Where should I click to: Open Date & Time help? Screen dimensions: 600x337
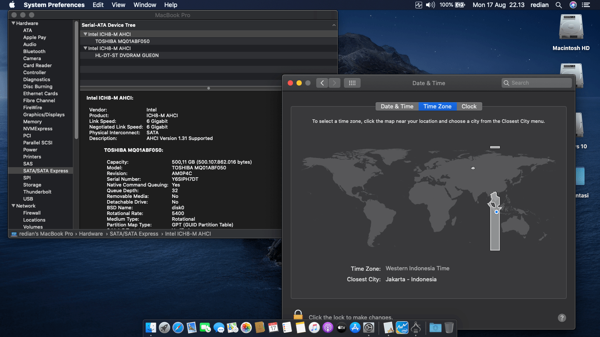[562, 318]
